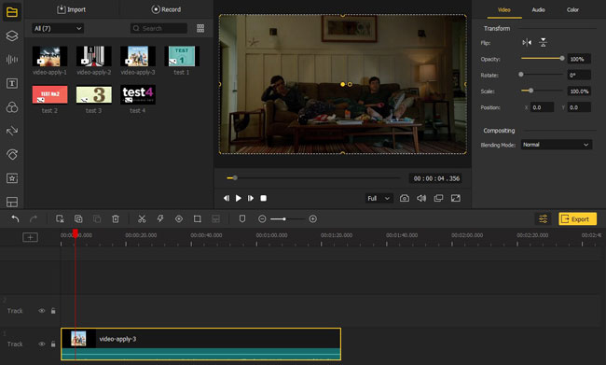Viewport: 606px width, 365px height.
Task: Toggle visibility of track 1 eye icon
Action: click(x=41, y=344)
